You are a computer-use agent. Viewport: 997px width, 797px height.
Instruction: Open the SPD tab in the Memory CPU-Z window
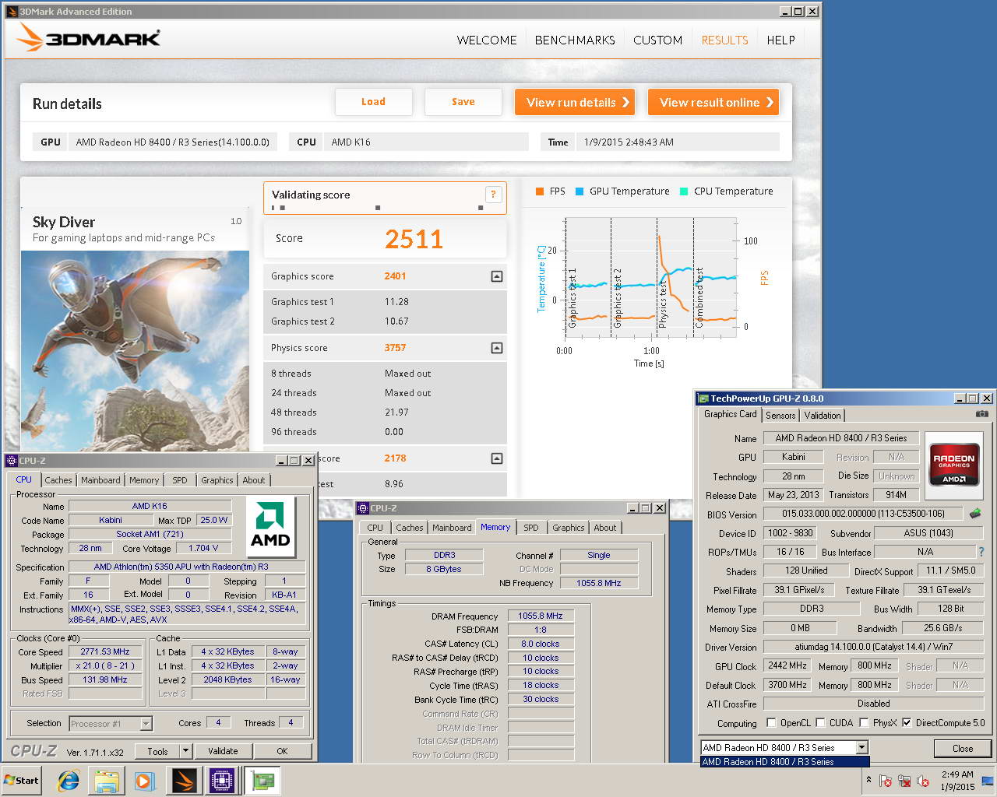[531, 528]
